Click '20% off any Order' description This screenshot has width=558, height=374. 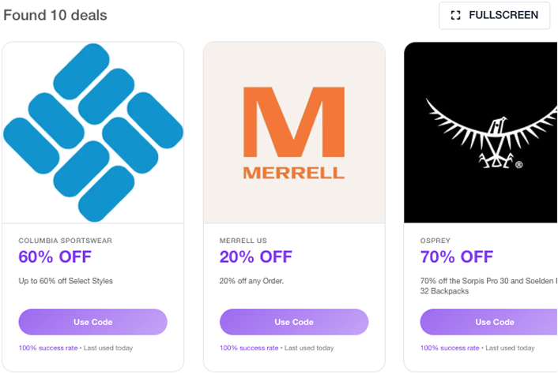[x=251, y=281]
